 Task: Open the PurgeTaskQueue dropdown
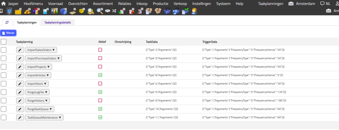click(39, 109)
